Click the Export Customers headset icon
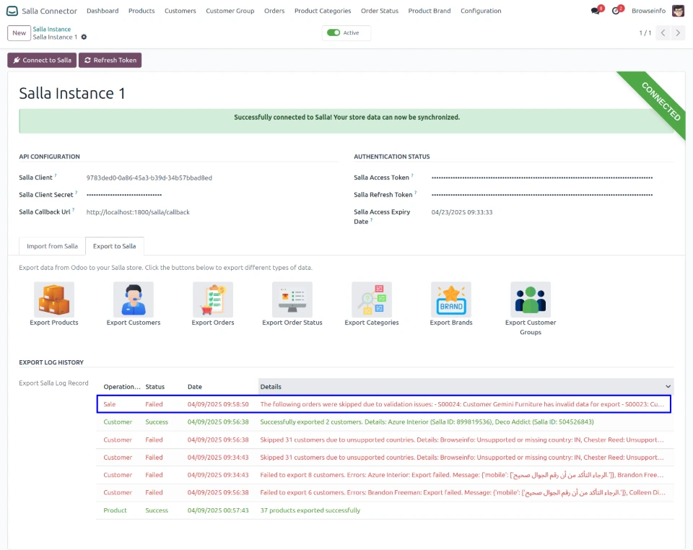The height and width of the screenshot is (550, 693). (x=134, y=300)
